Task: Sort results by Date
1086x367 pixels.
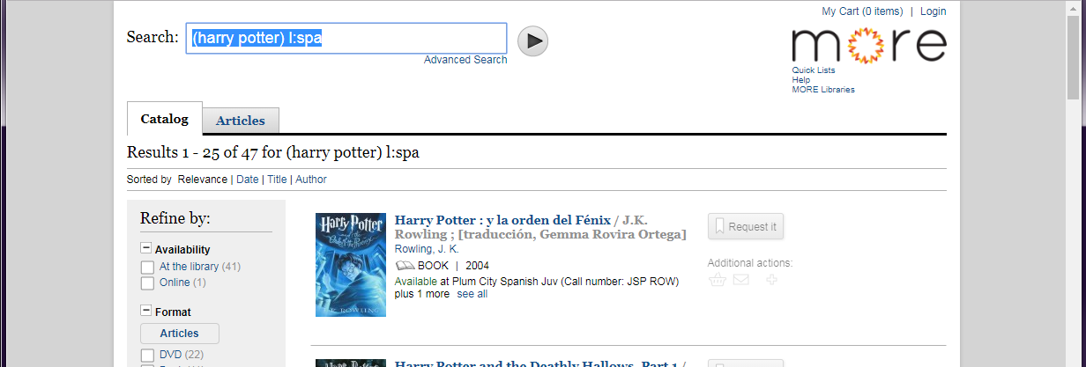Action: tap(248, 180)
